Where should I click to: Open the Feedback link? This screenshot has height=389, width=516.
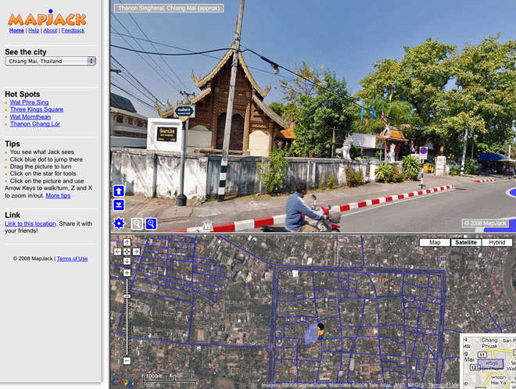(x=73, y=30)
